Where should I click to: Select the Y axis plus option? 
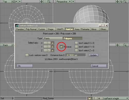click(x=52, y=47)
